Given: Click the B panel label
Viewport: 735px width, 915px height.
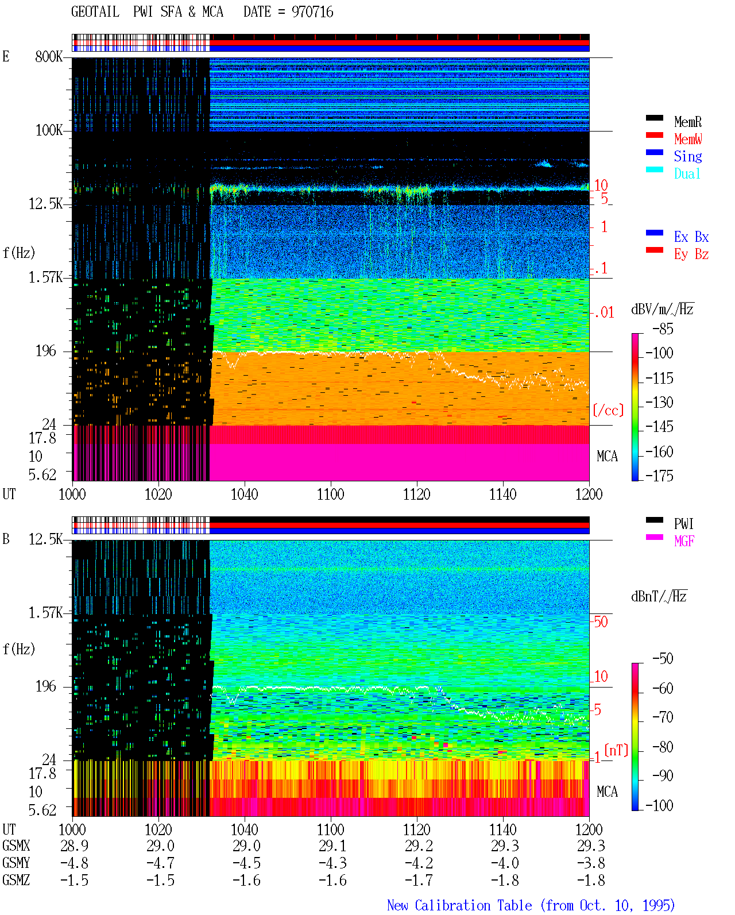Looking at the screenshot, I should click(6, 539).
